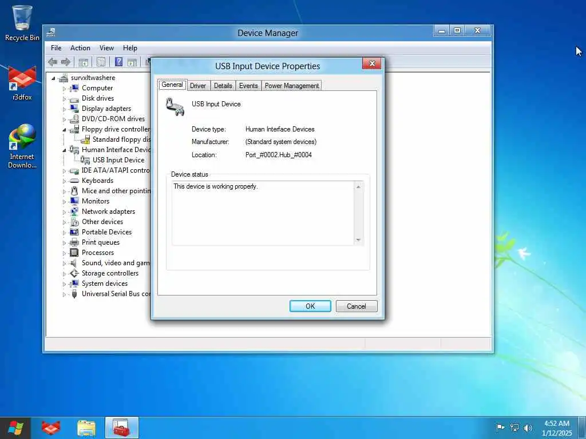The height and width of the screenshot is (439, 586).
Task: Expand the Universal Serial Bus controllers node arrow
Action: 64,294
